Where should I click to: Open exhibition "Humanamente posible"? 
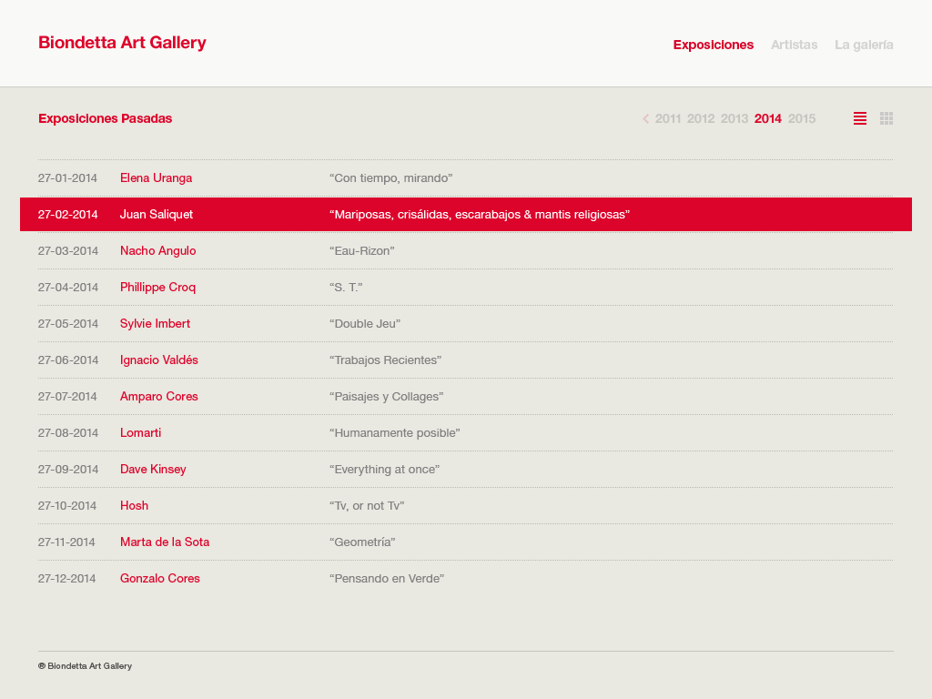click(x=394, y=433)
